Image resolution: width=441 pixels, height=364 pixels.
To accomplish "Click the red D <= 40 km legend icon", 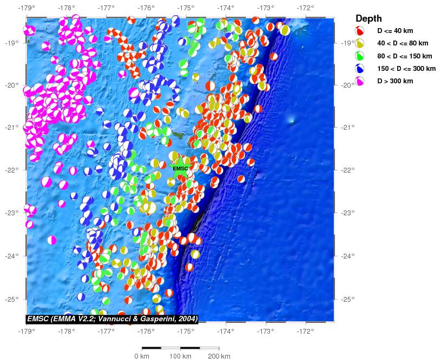I will pyautogui.click(x=360, y=31).
